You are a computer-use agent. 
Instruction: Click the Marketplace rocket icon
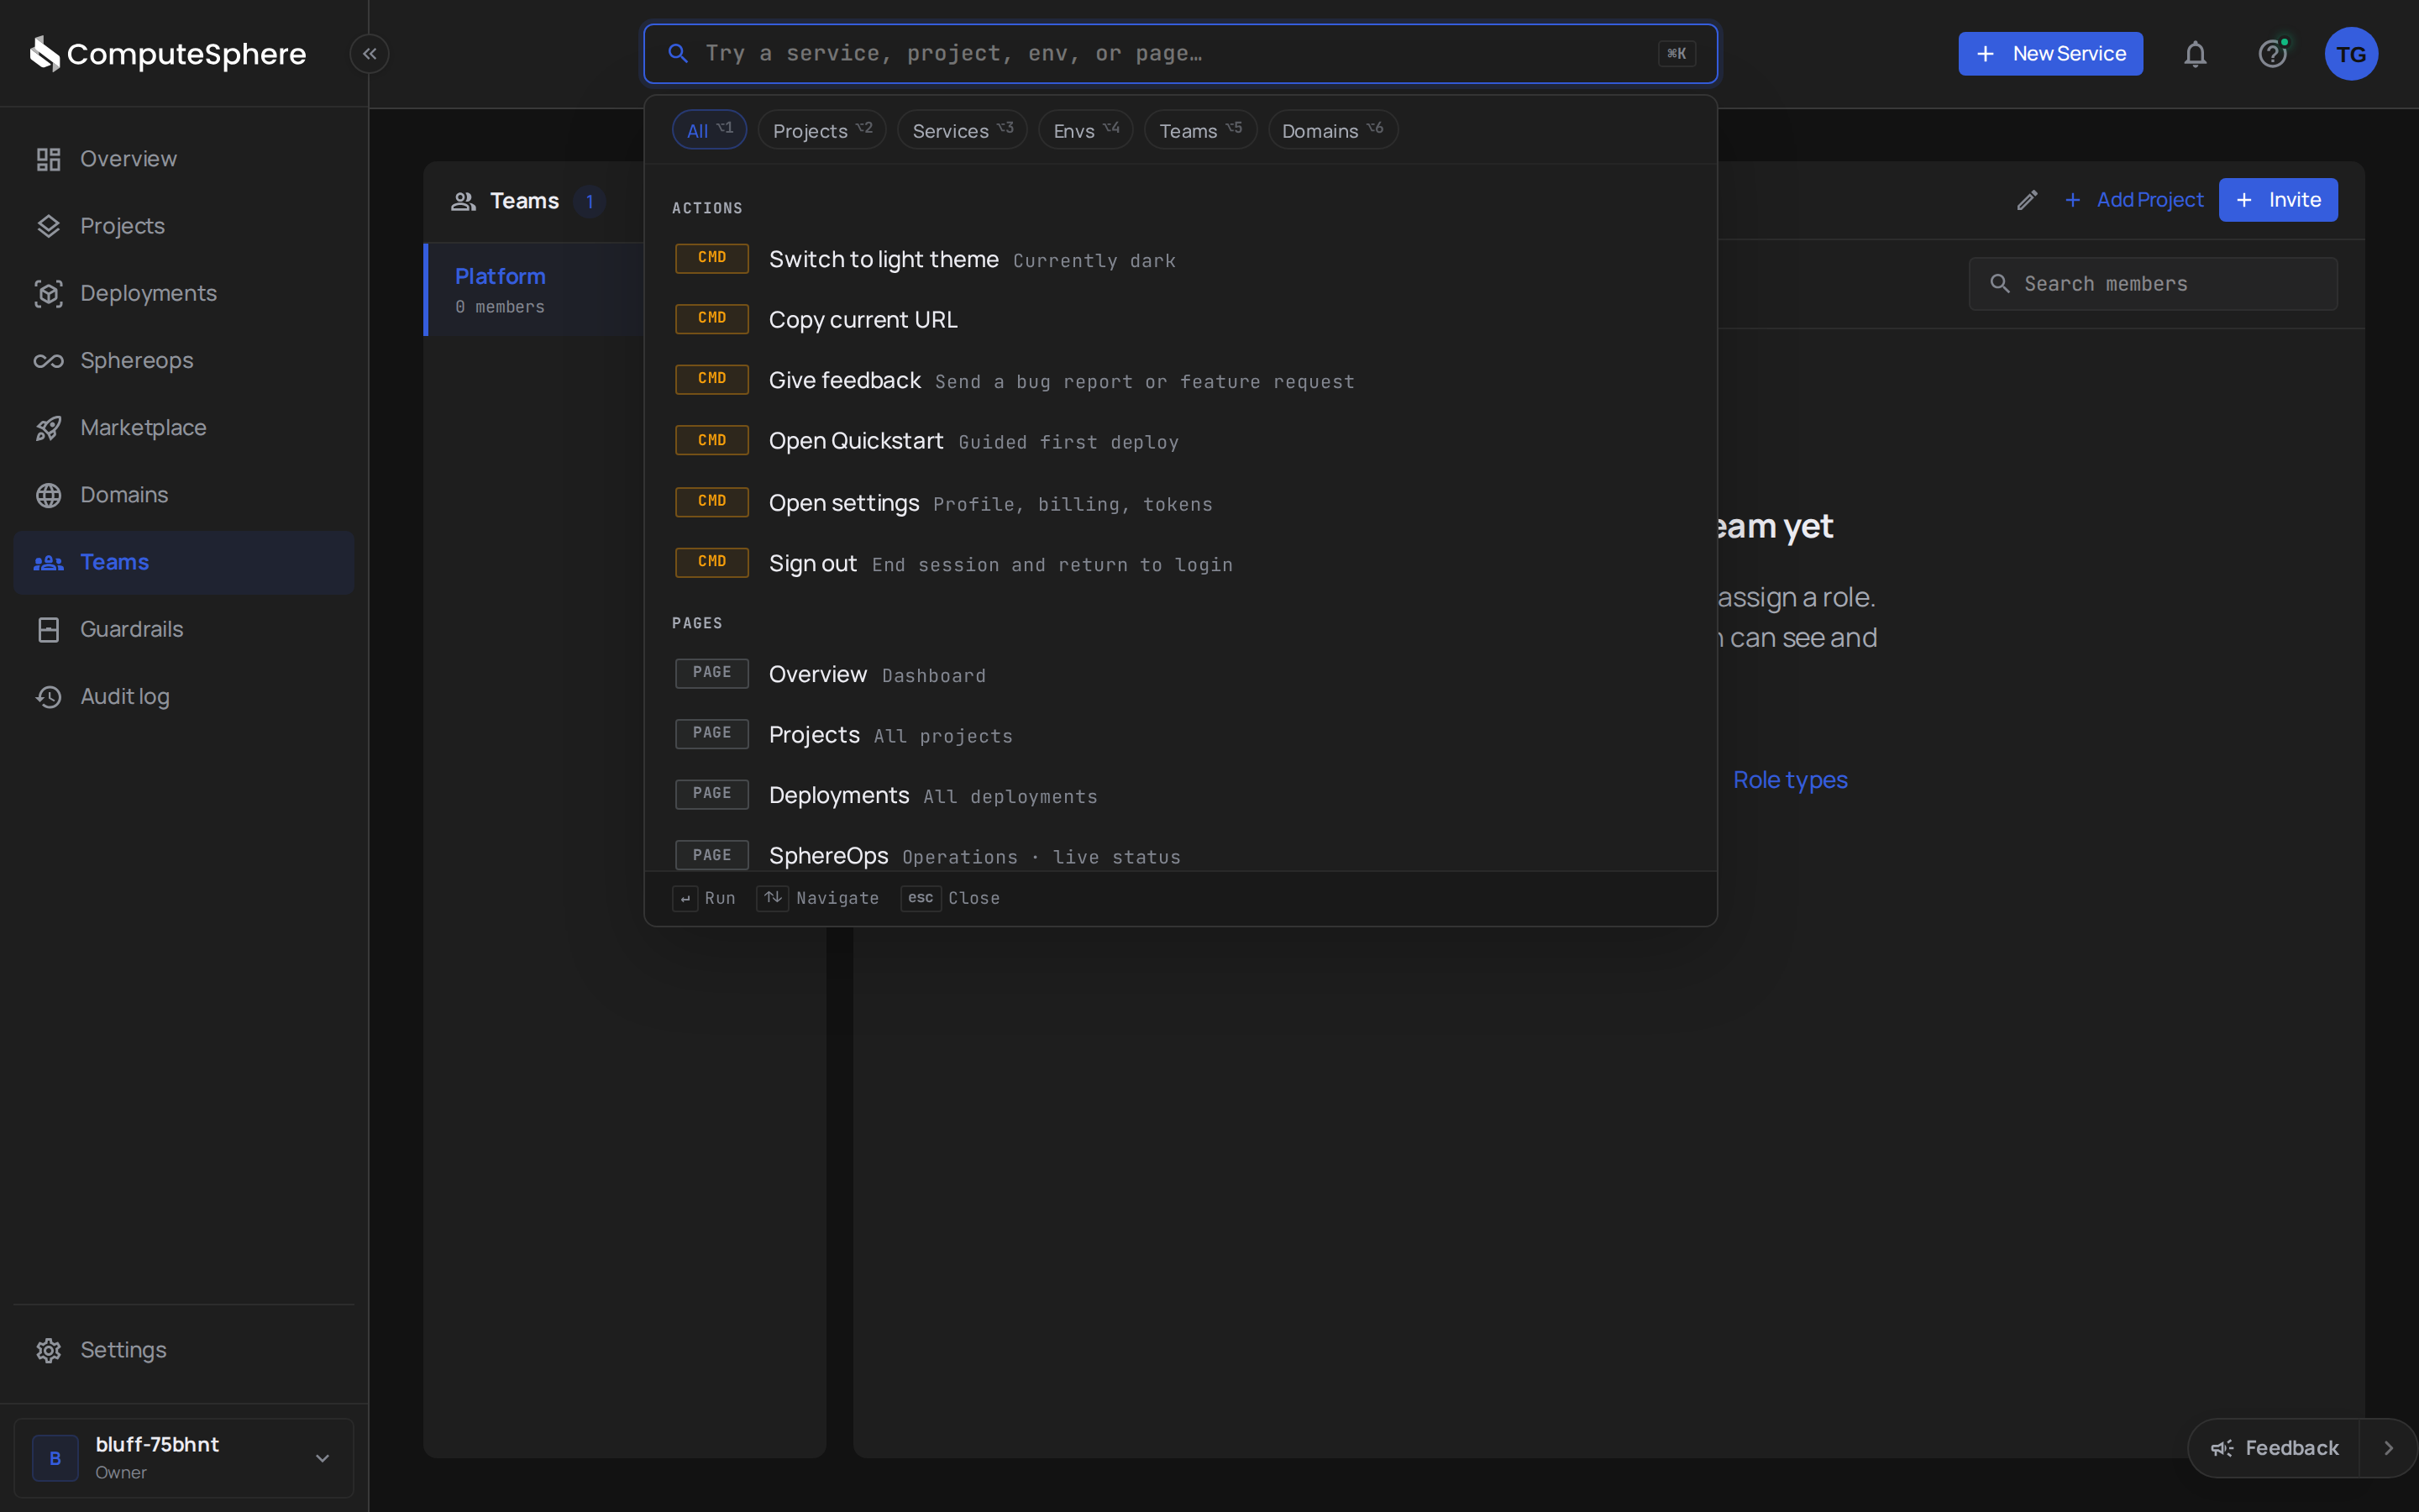[48, 428]
